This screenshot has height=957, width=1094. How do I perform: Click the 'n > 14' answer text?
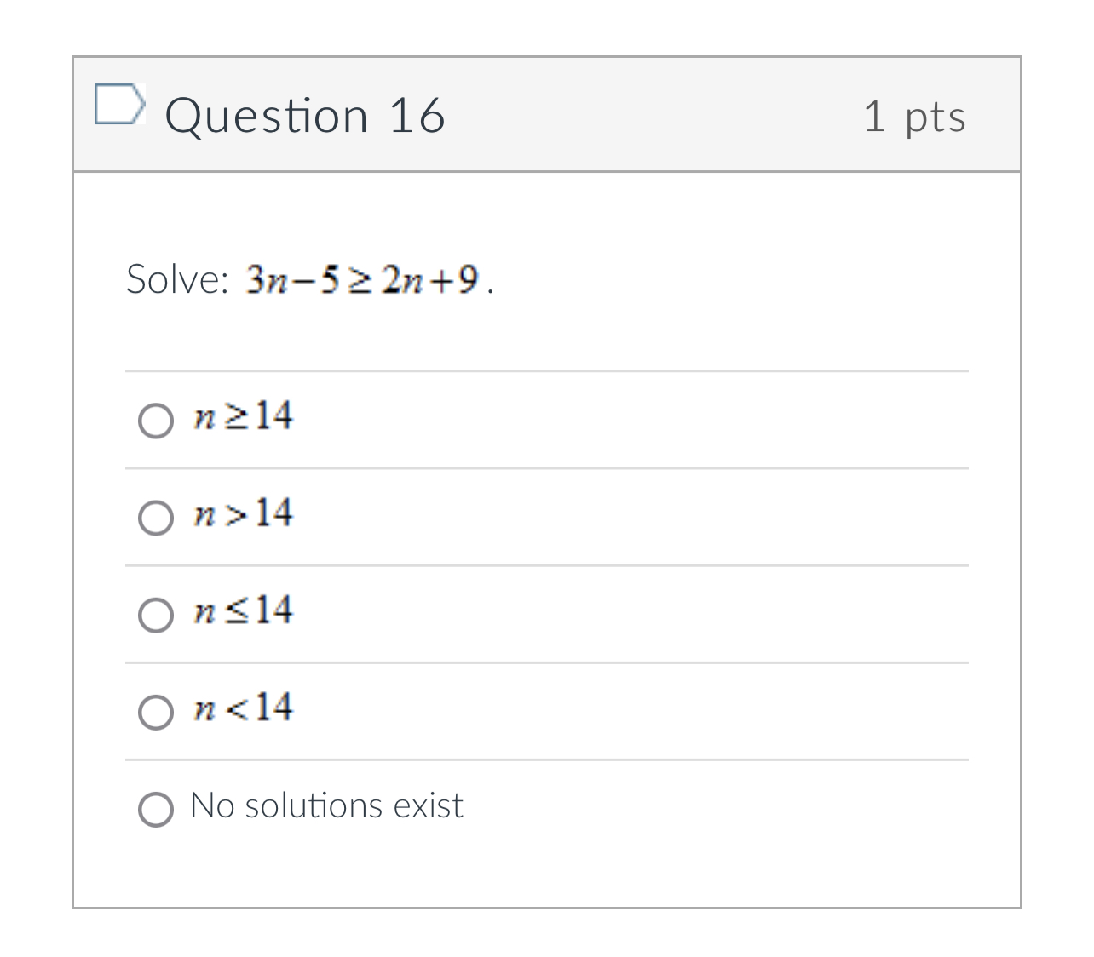[x=244, y=513]
